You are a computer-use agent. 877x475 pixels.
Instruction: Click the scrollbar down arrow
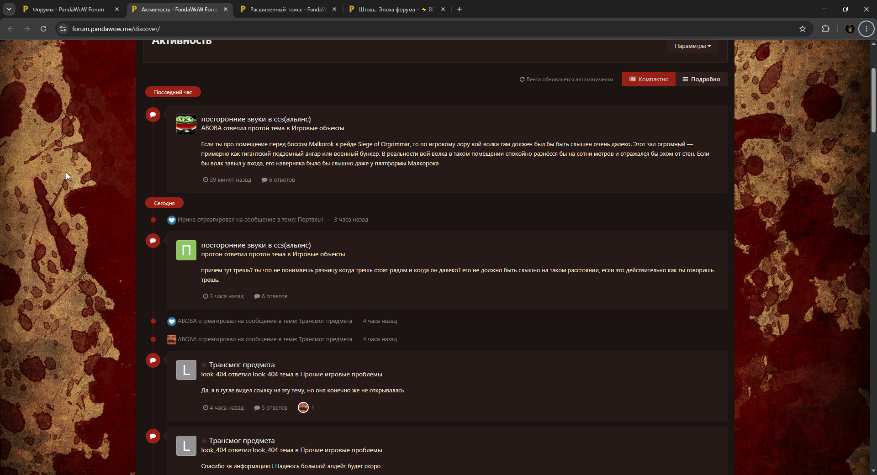[x=873, y=471]
